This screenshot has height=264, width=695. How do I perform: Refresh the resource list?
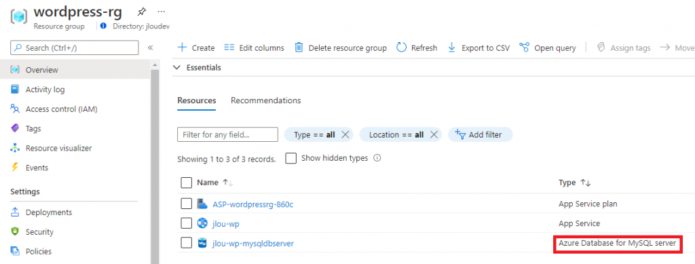click(417, 48)
